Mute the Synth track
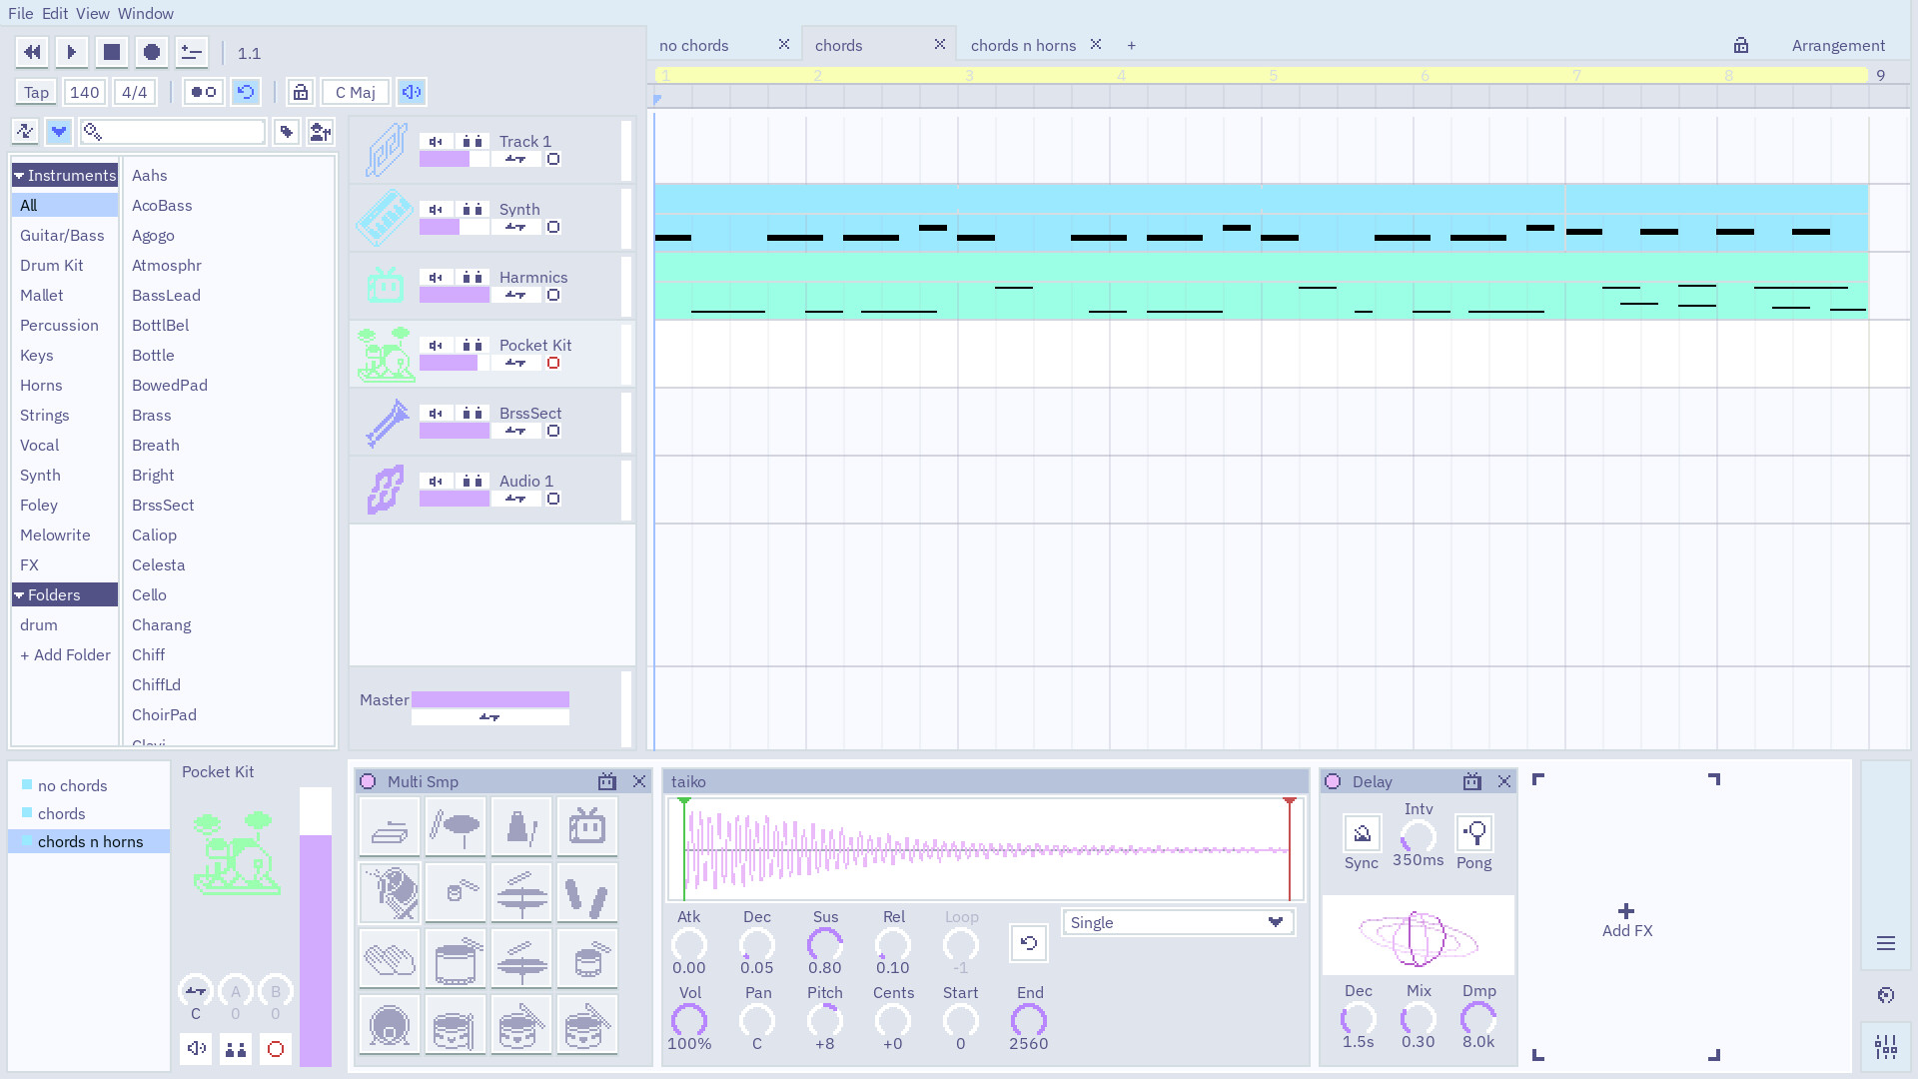Image resolution: width=1918 pixels, height=1079 pixels. 436,209
